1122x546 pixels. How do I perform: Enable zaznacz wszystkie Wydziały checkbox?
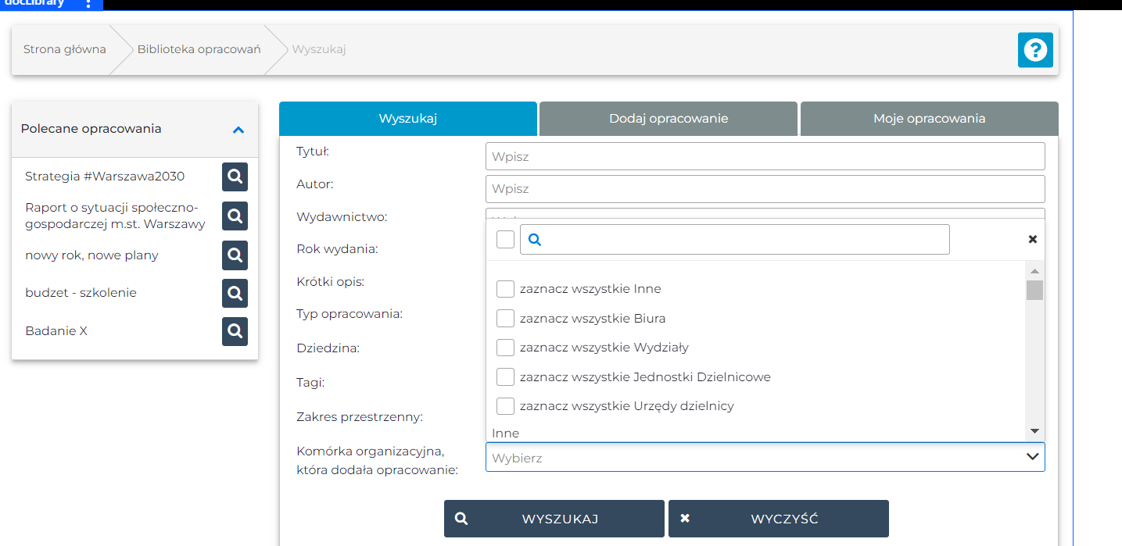tap(505, 348)
